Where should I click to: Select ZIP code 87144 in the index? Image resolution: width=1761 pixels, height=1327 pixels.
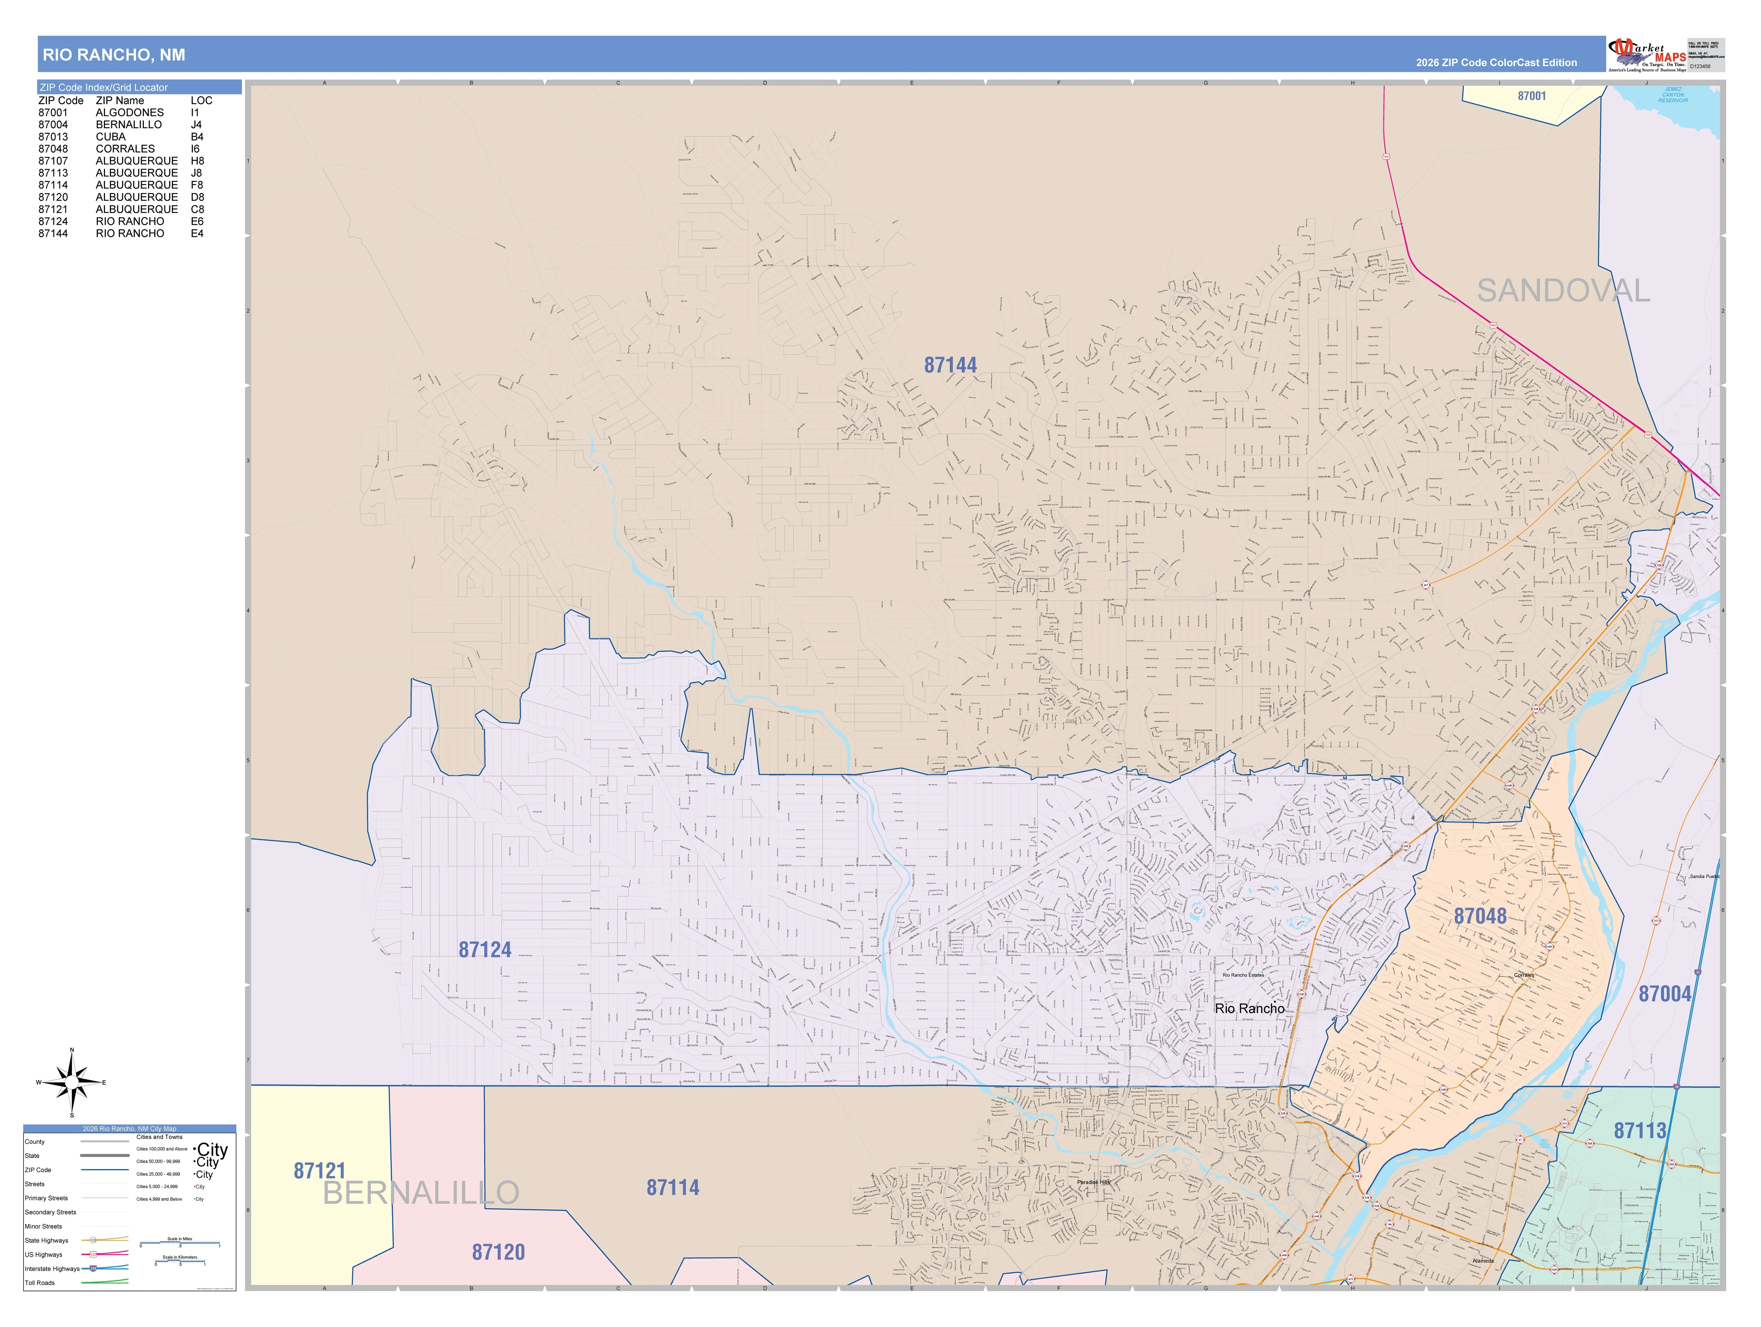53,233
